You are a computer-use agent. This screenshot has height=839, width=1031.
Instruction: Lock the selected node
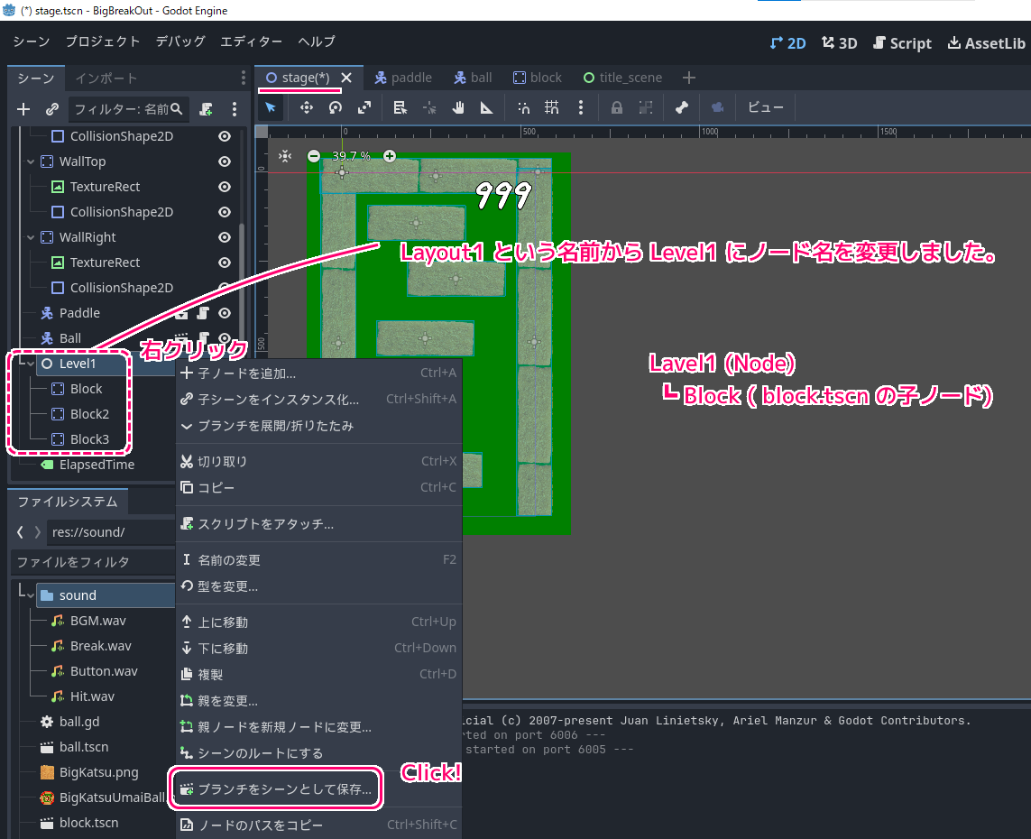pos(617,108)
